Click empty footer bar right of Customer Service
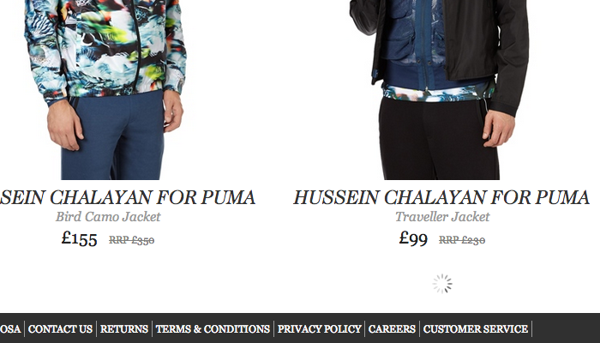 [x=567, y=328]
